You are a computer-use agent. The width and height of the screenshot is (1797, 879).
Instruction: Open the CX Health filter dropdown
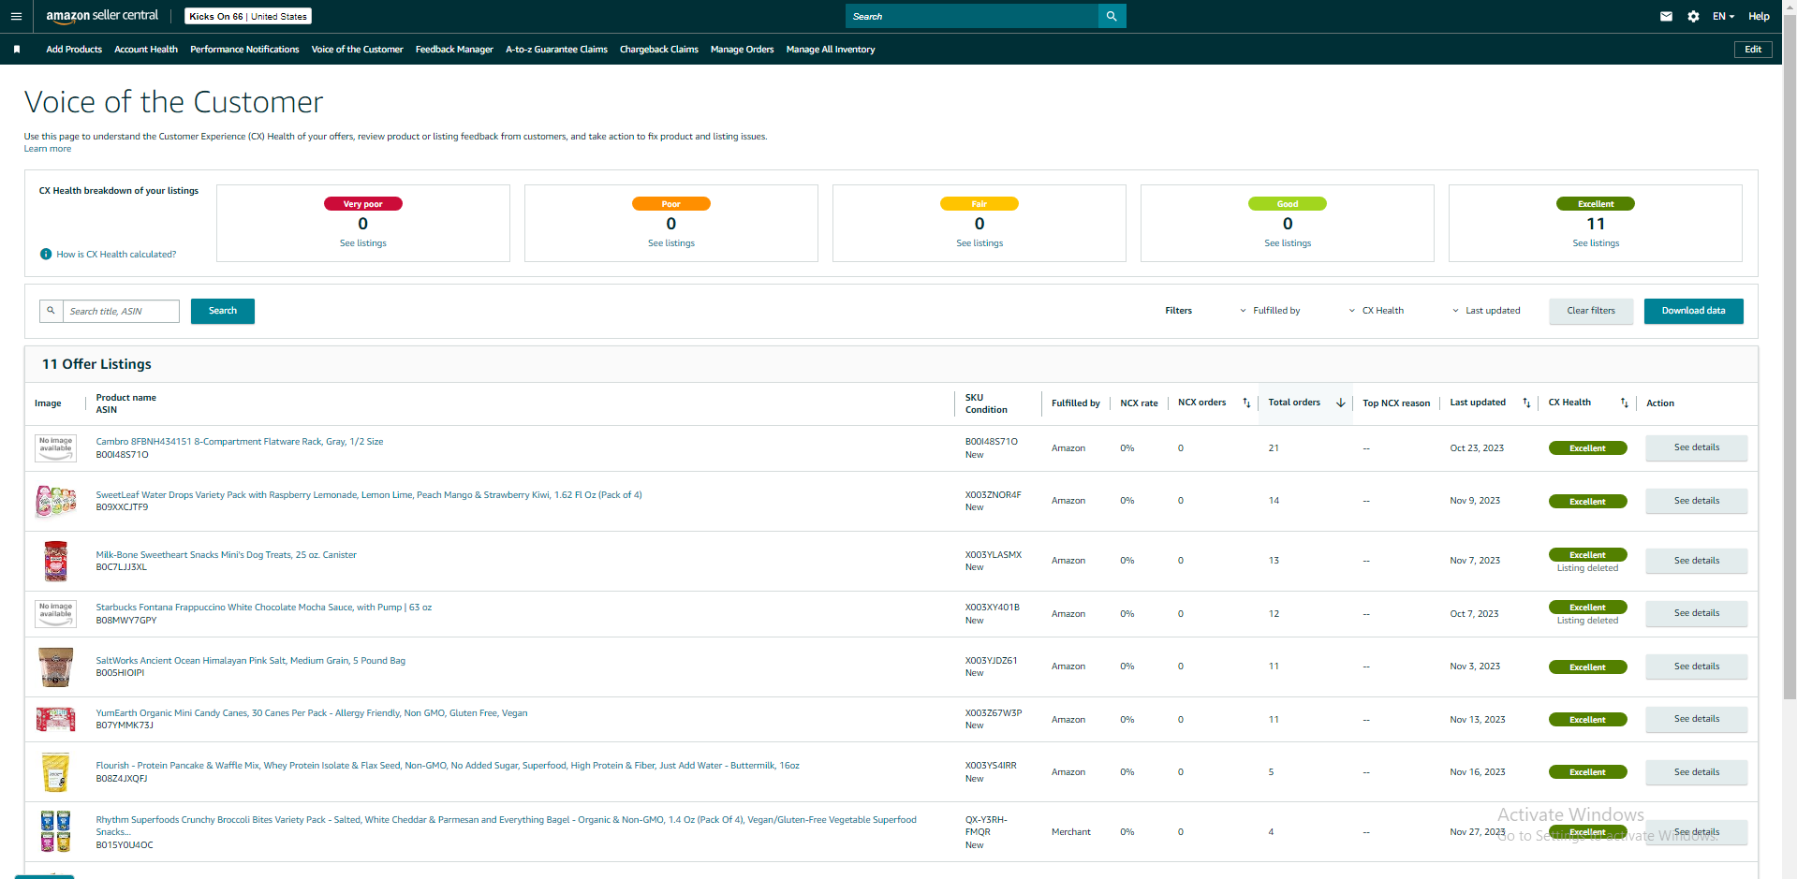click(1376, 311)
